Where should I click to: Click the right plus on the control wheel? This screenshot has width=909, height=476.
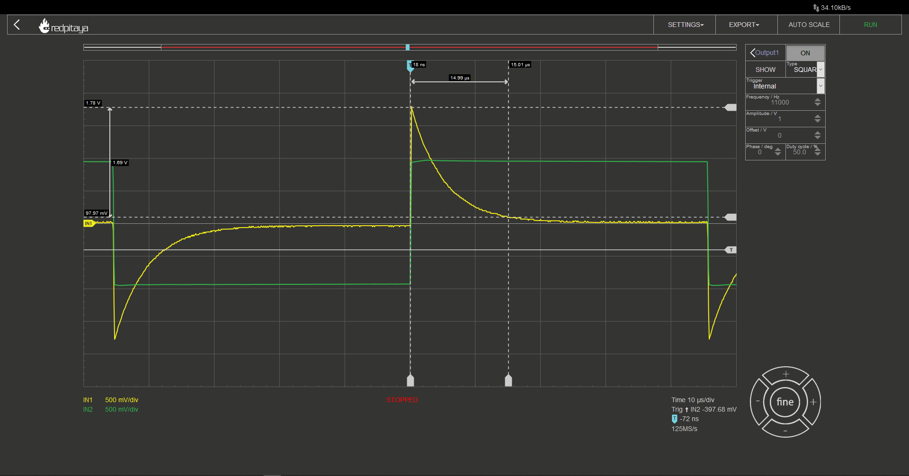(x=813, y=402)
